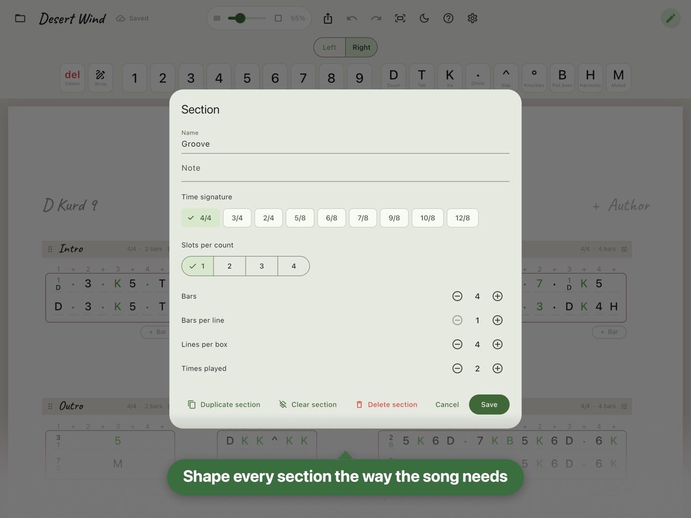Viewport: 691px width, 518px height.
Task: Select the Muted key
Action: point(618,77)
